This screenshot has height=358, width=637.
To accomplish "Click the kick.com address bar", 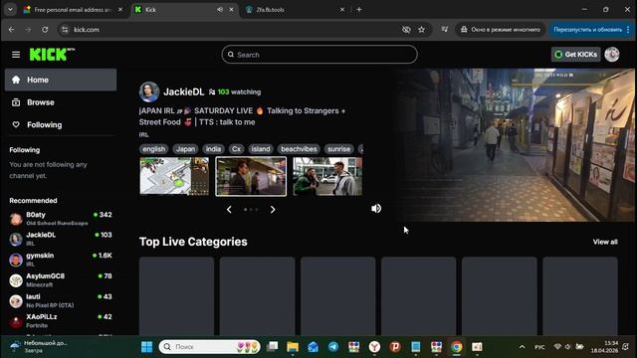I will coord(236,30).
